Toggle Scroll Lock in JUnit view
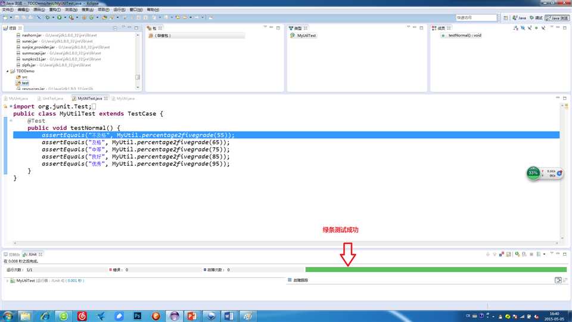 508,254
